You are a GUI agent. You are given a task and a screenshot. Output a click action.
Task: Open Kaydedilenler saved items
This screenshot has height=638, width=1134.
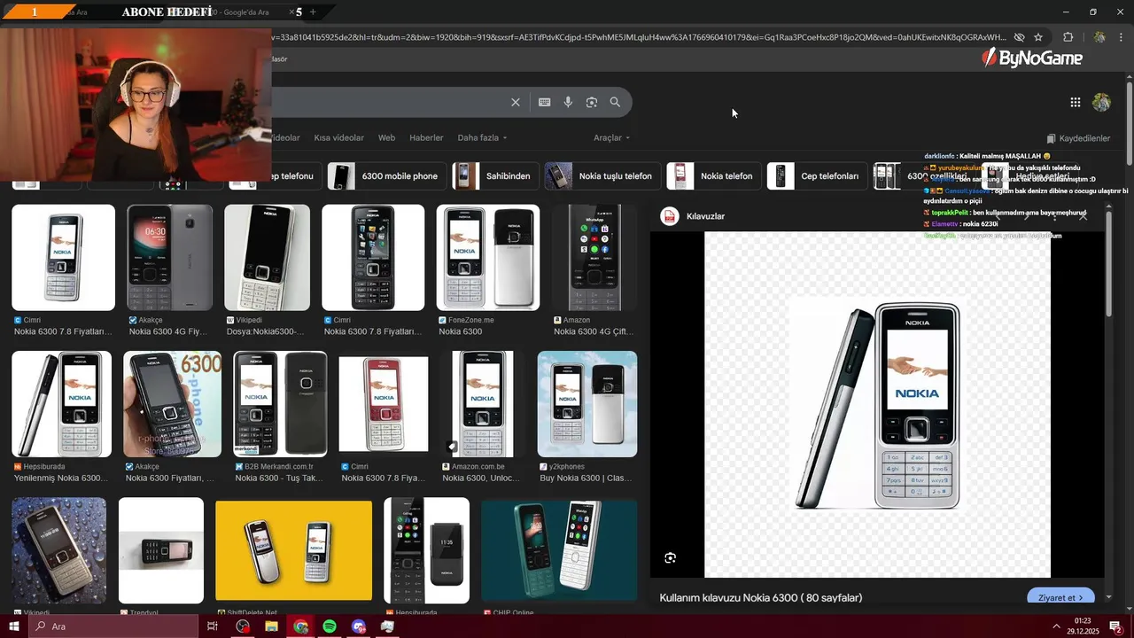pyautogui.click(x=1078, y=138)
